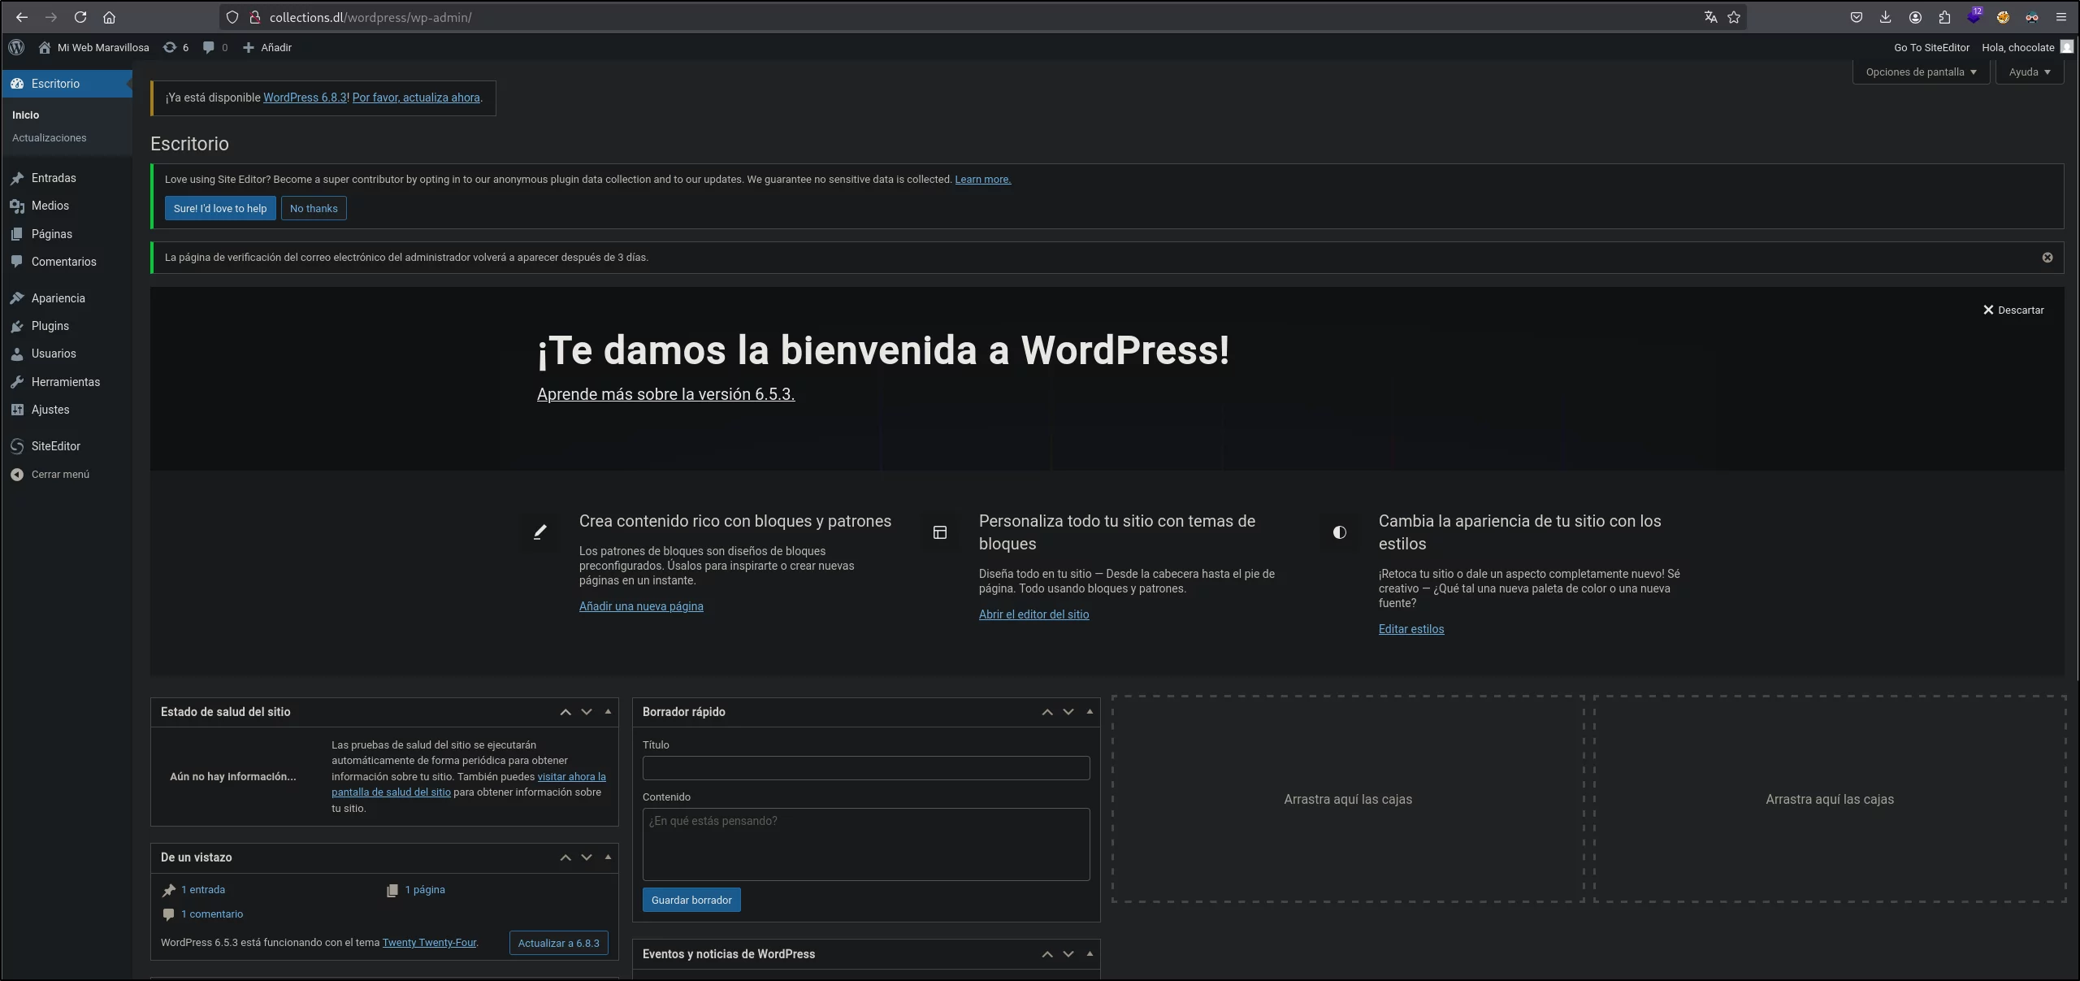Open the browser downloads icon
Viewport: 2080px width, 981px height.
(1885, 17)
